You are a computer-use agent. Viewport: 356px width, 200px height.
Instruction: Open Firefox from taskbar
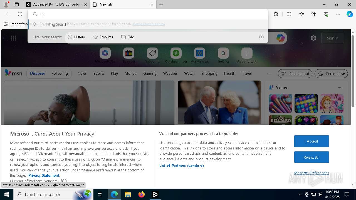click(x=141, y=194)
